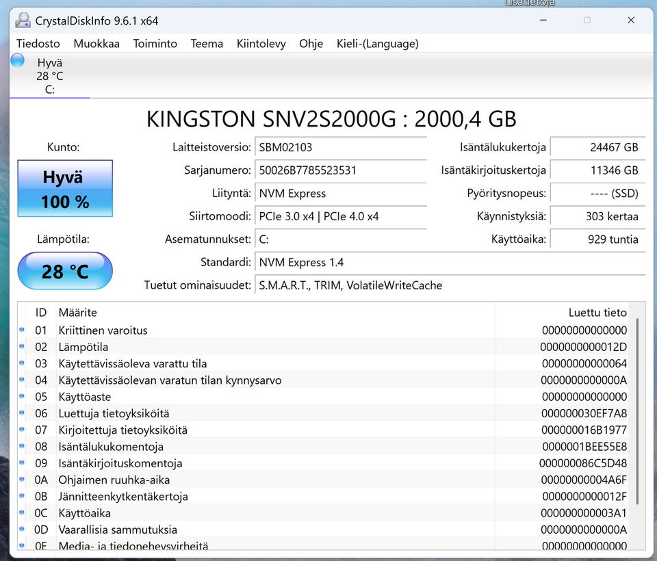
Task: Click the Sarjanumero serial number field
Action: 340,170
